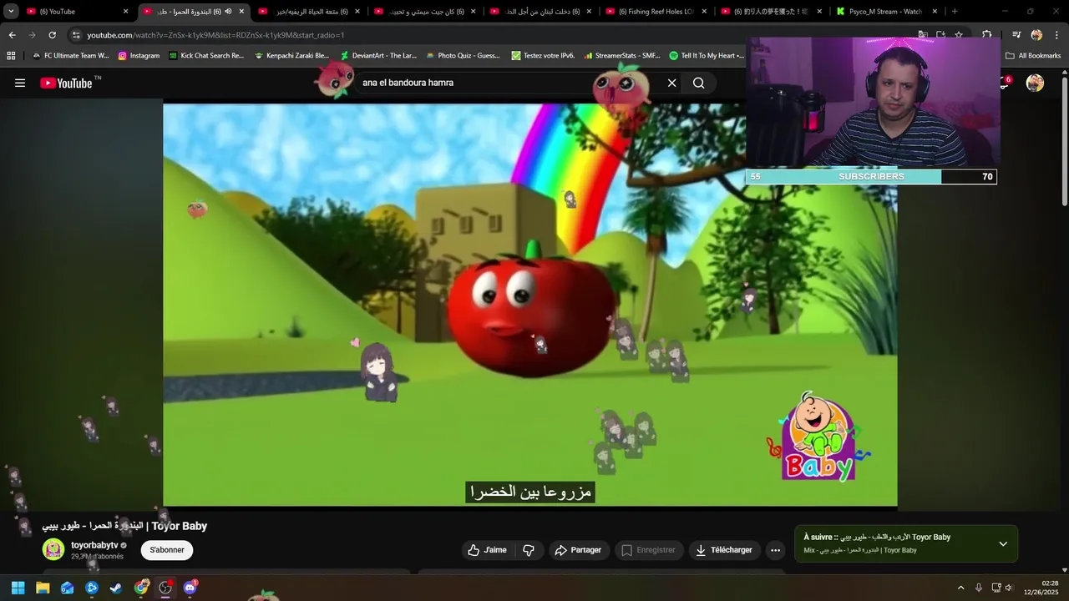Go back with browser back arrow
Screen dimensions: 1069x601
coord(12,35)
